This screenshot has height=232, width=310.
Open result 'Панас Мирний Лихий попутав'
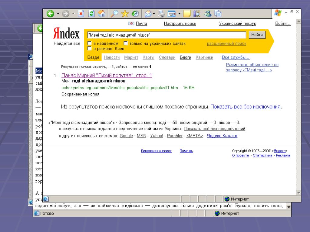point(107,75)
